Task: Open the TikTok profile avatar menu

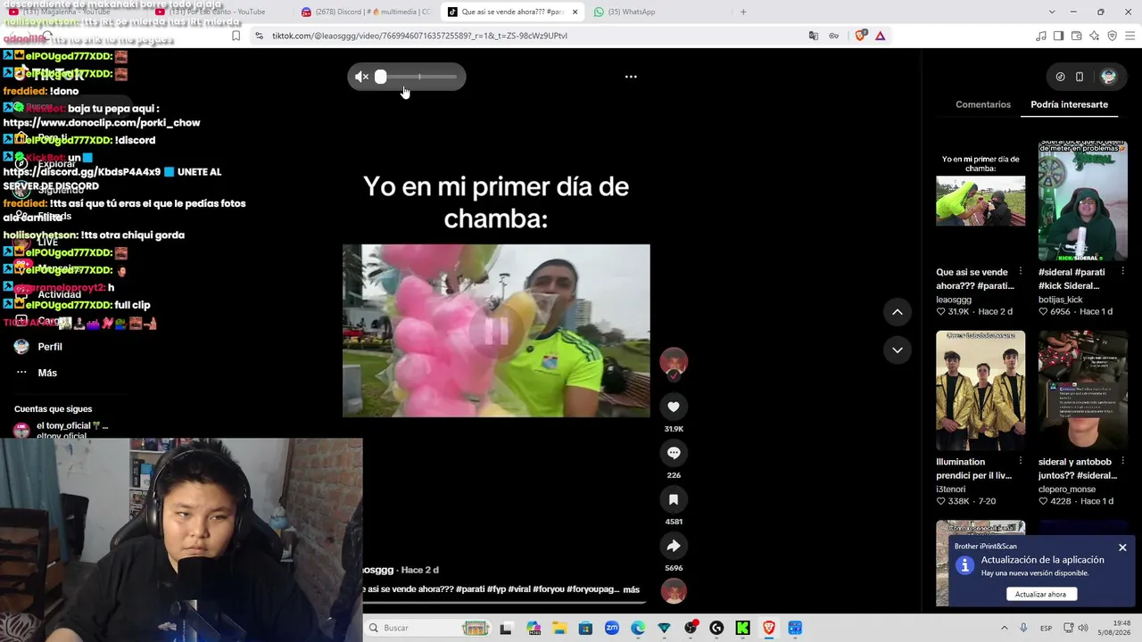Action: [x=1109, y=77]
